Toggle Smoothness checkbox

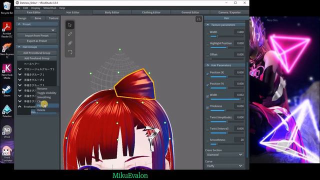point(207,141)
